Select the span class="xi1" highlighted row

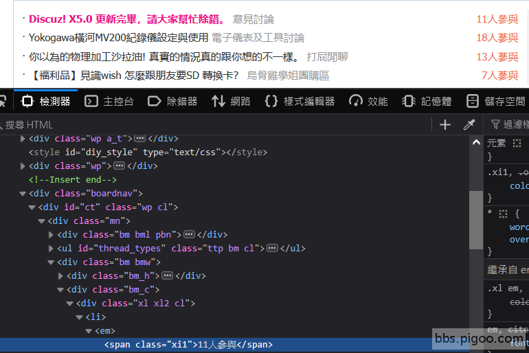(234, 345)
